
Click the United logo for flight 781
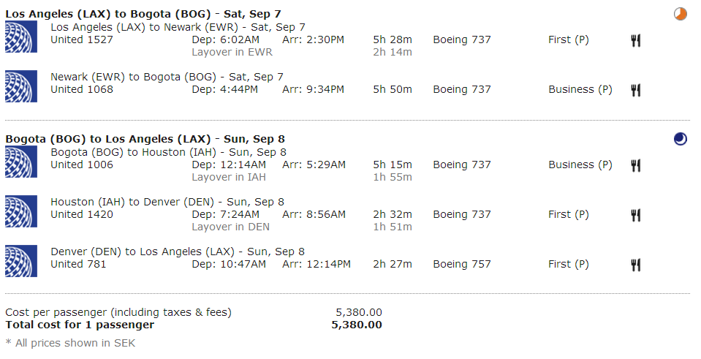coord(20,261)
